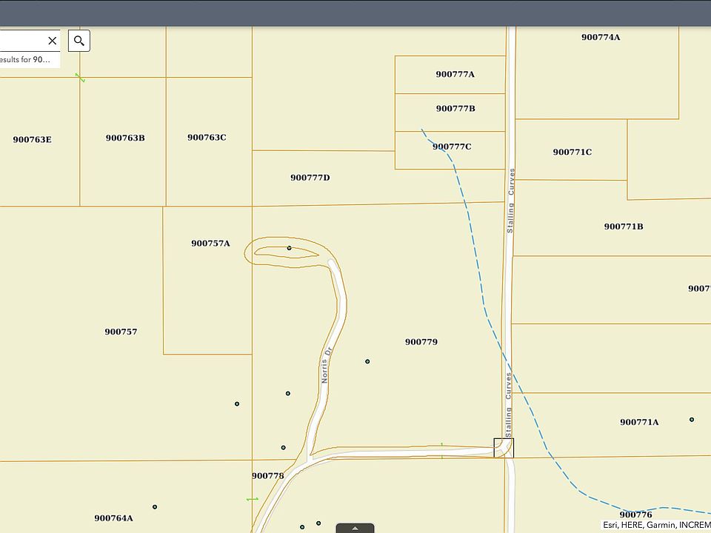Select the point marker near the 900764A label

click(x=155, y=507)
